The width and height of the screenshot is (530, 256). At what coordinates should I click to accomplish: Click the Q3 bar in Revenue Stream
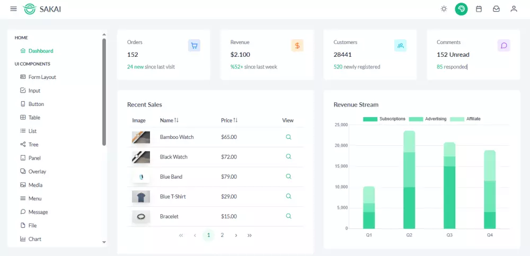pyautogui.click(x=449, y=186)
